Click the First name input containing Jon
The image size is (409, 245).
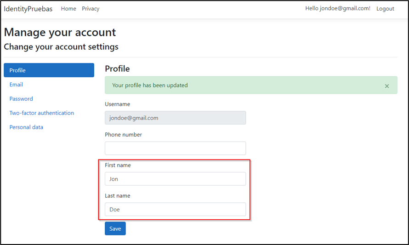pyautogui.click(x=175, y=179)
